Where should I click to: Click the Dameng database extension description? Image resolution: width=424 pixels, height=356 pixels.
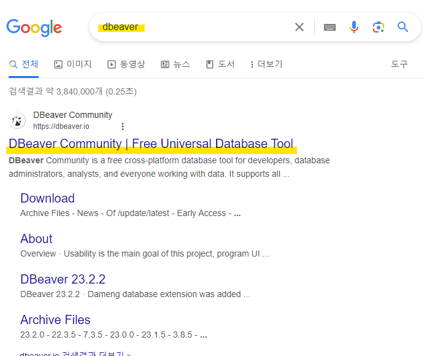coord(135,295)
